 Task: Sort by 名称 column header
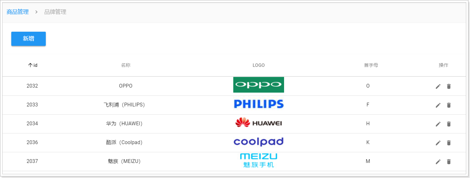pyautogui.click(x=126, y=65)
